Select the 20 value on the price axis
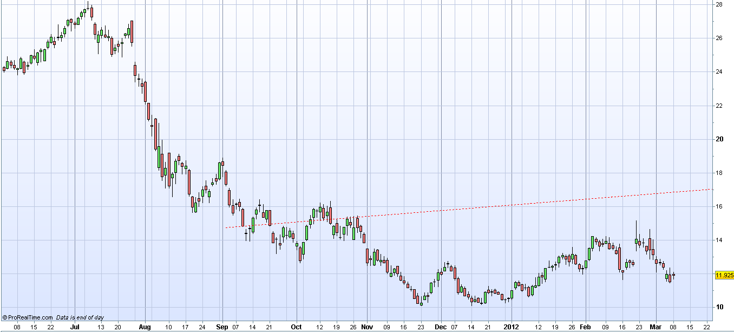The image size is (734, 332). (x=719, y=139)
